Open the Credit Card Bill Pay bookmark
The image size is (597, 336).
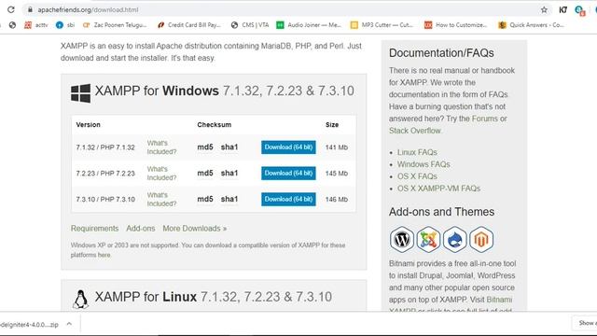[189, 25]
